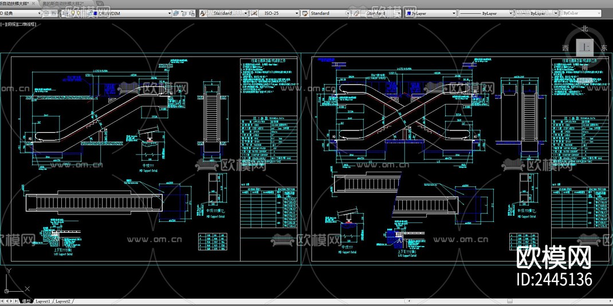Toggle DRAWDIM layer lock icon

(x=90, y=13)
